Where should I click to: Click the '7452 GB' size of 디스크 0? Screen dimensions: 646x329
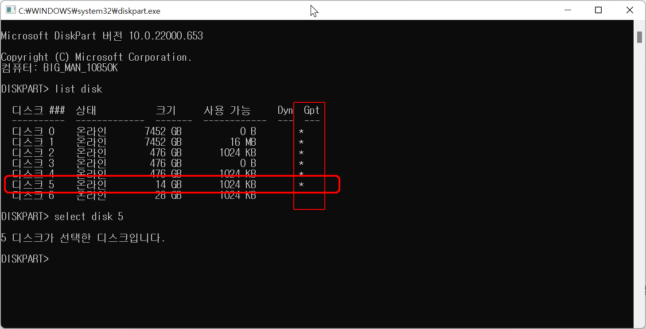pos(163,132)
